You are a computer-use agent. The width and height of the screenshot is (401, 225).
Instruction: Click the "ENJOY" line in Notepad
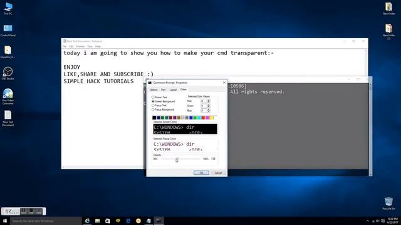(x=72, y=67)
